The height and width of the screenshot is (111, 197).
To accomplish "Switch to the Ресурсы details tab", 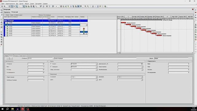I will click(16, 56).
